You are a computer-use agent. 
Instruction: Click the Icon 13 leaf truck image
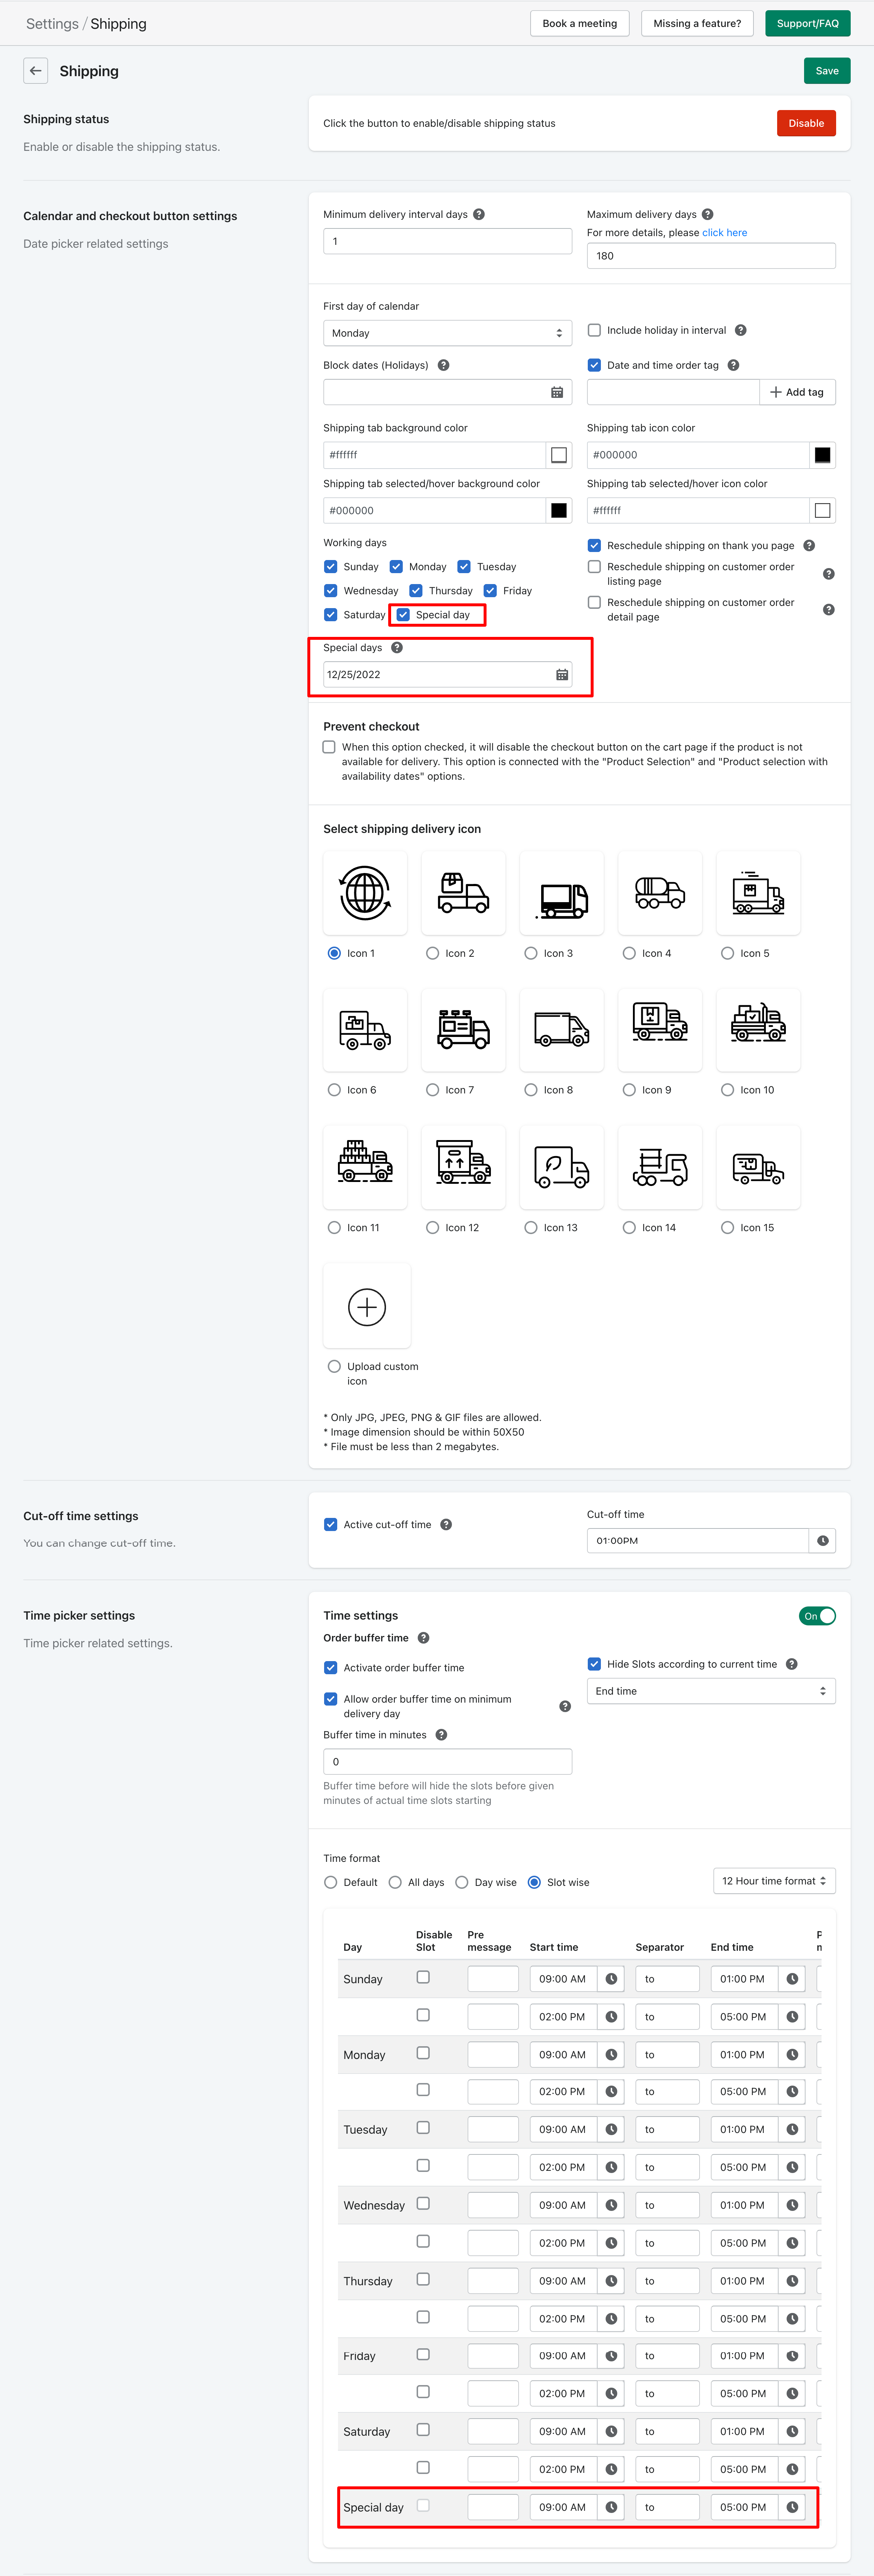[562, 1167]
